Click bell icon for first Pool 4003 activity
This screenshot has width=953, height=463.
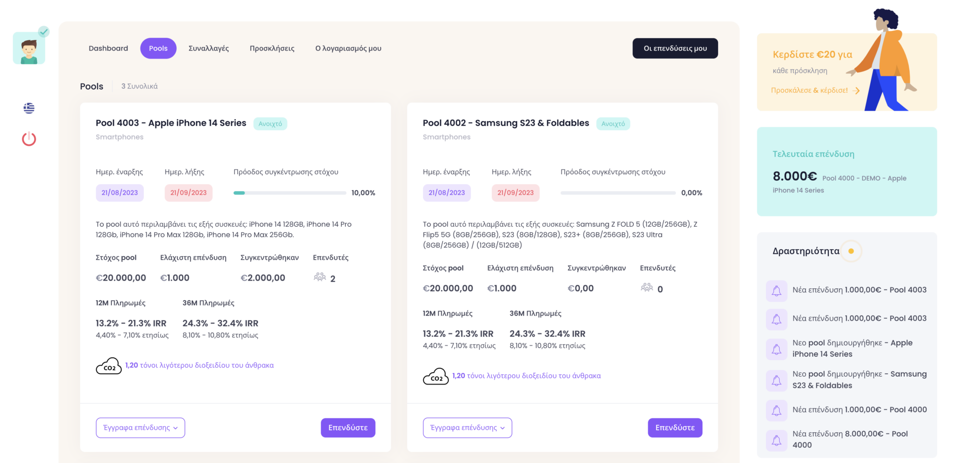(x=776, y=291)
